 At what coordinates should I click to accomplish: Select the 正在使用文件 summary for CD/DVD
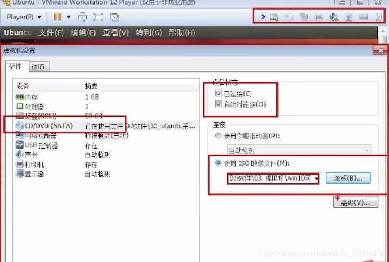(x=104, y=126)
